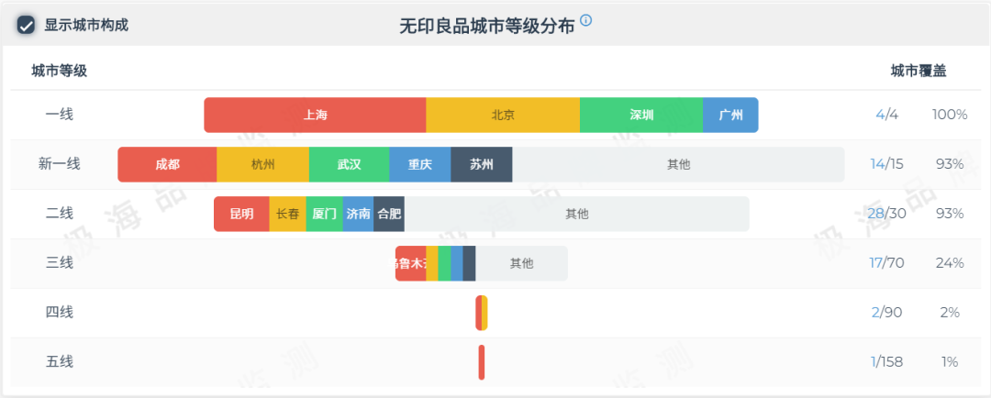Click the green 厦门 bar segment
Image resolution: width=991 pixels, height=398 pixels.
[324, 214]
